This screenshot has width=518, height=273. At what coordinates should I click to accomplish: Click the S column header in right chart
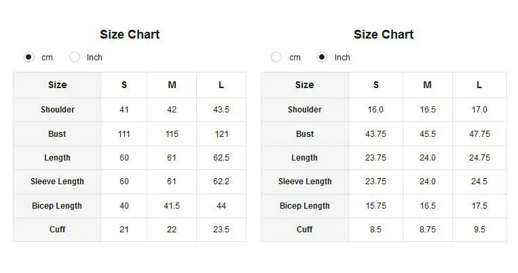(x=376, y=85)
